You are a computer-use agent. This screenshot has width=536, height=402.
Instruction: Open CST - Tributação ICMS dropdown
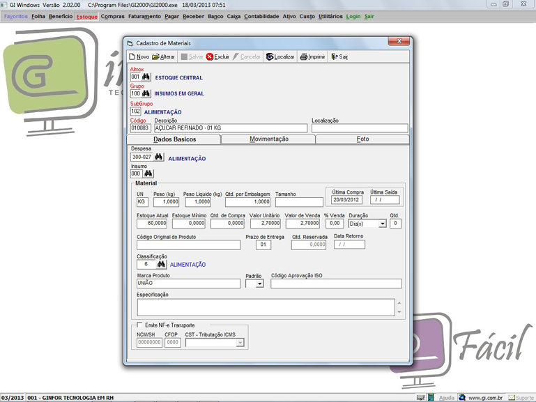[x=240, y=342]
